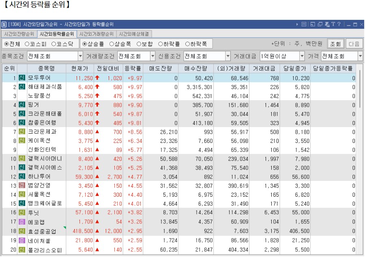The height and width of the screenshot is (257, 365).
Task: Click the duplicate window icon
Action: click(320, 24)
